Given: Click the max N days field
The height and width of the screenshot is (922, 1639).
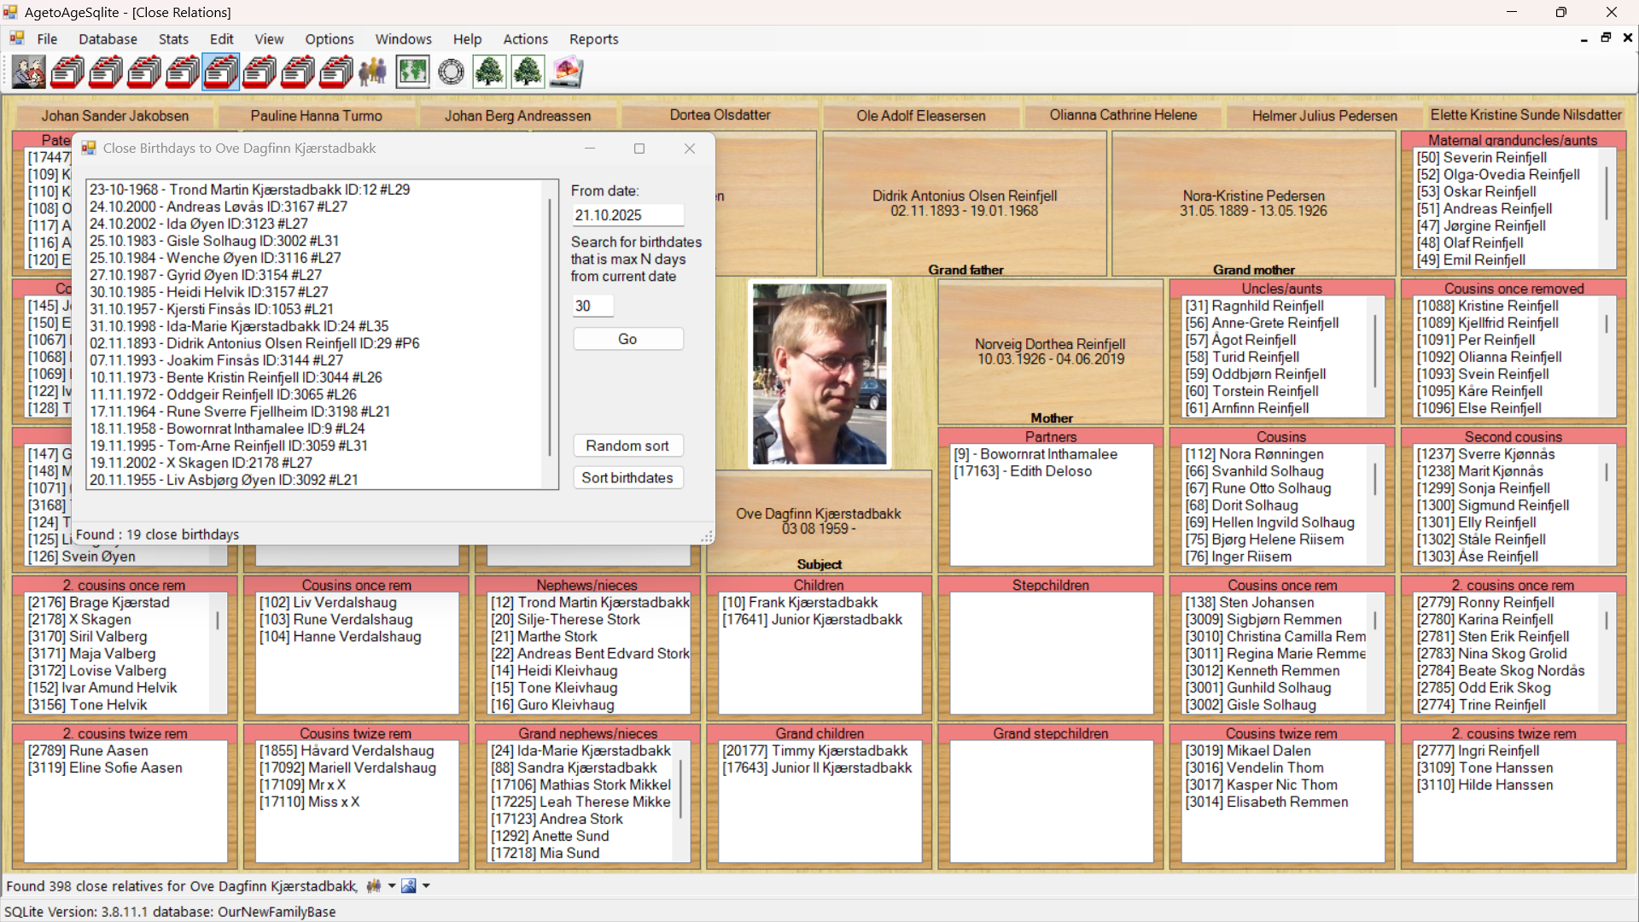Looking at the screenshot, I should click(592, 306).
